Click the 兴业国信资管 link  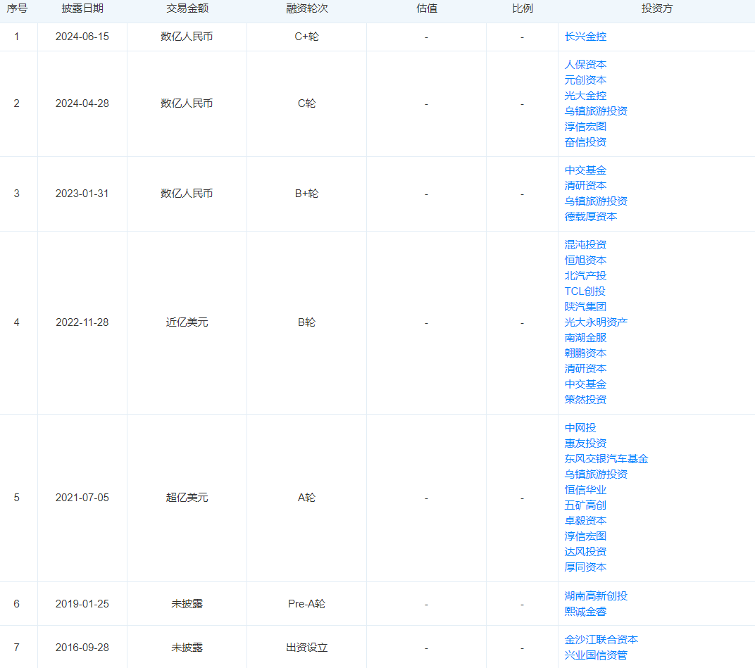(x=596, y=655)
